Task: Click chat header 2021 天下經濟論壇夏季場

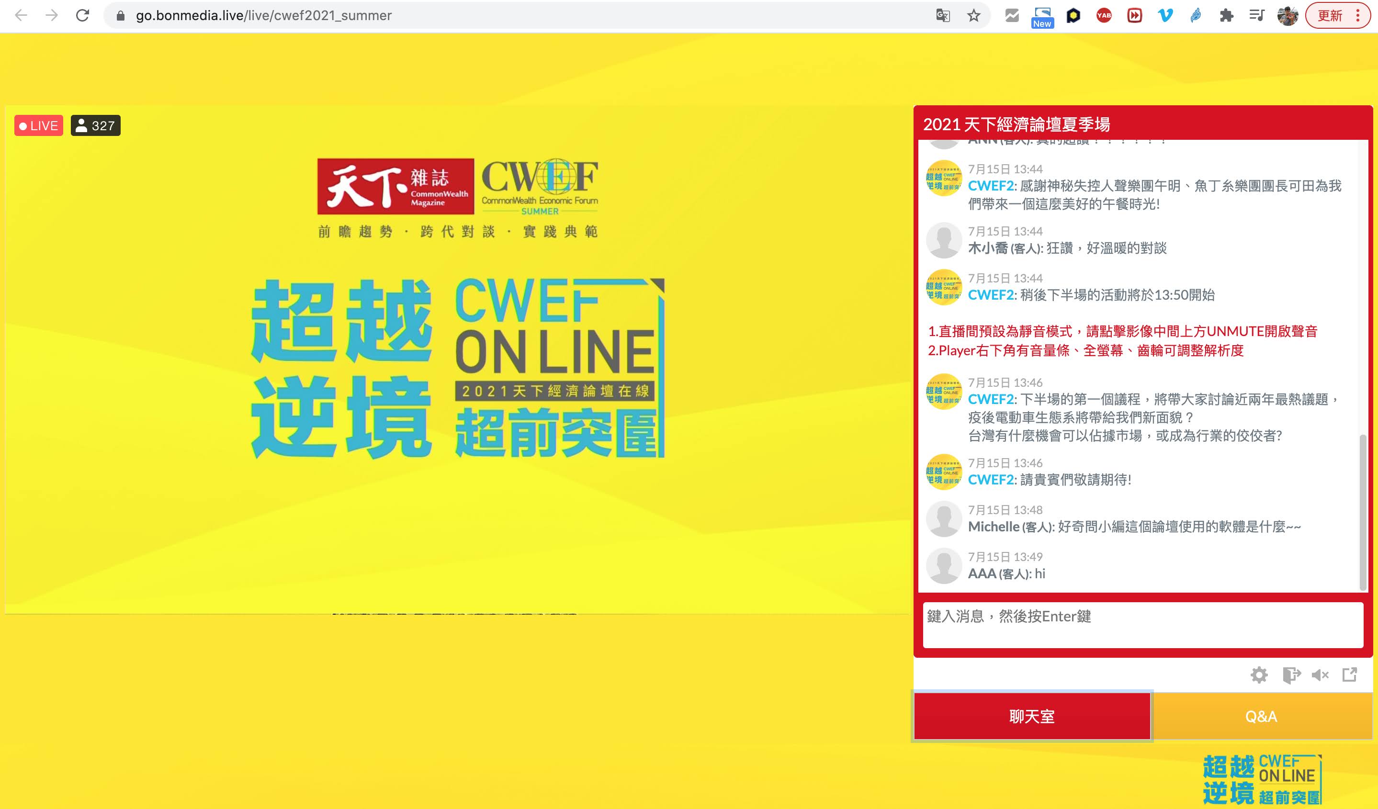Action: (x=1017, y=124)
